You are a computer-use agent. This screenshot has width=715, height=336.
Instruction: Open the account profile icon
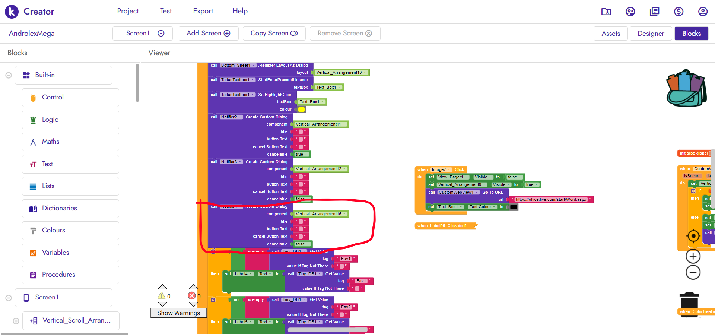coord(702,12)
